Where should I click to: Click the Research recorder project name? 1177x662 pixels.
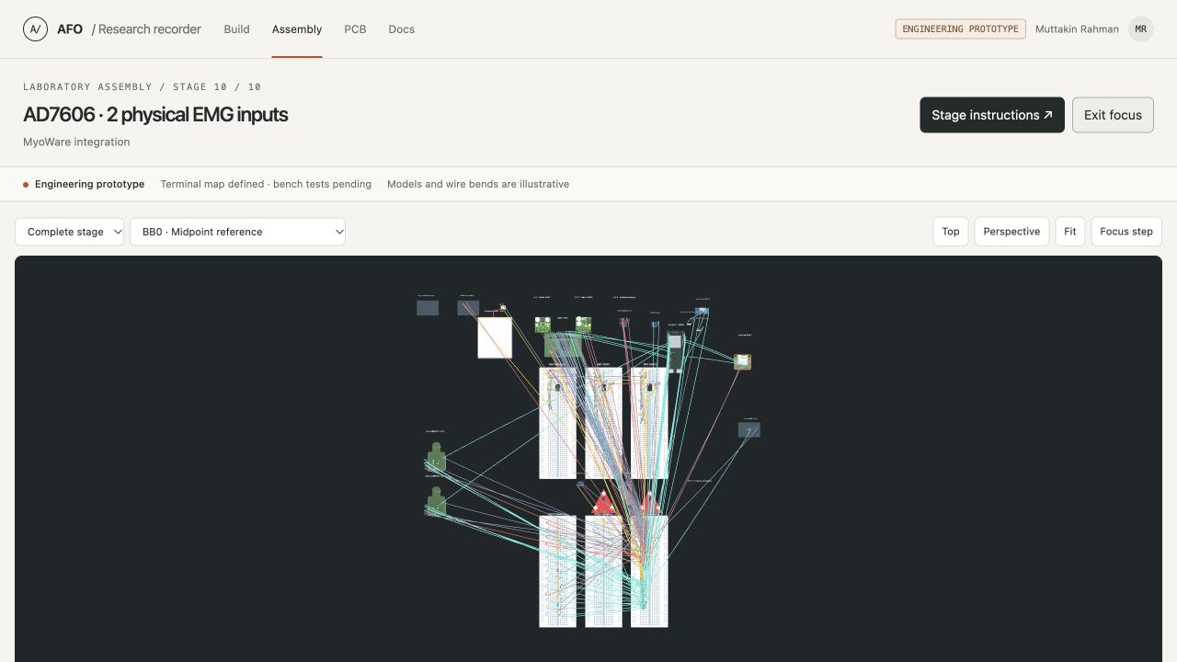pyautogui.click(x=149, y=29)
